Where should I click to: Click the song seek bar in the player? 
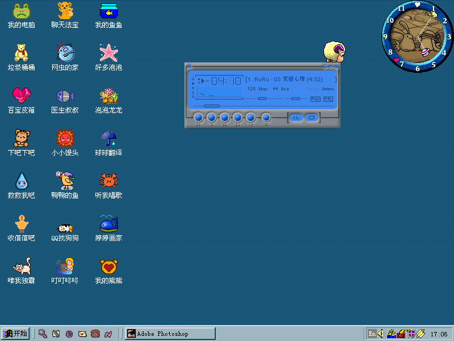coord(211,106)
